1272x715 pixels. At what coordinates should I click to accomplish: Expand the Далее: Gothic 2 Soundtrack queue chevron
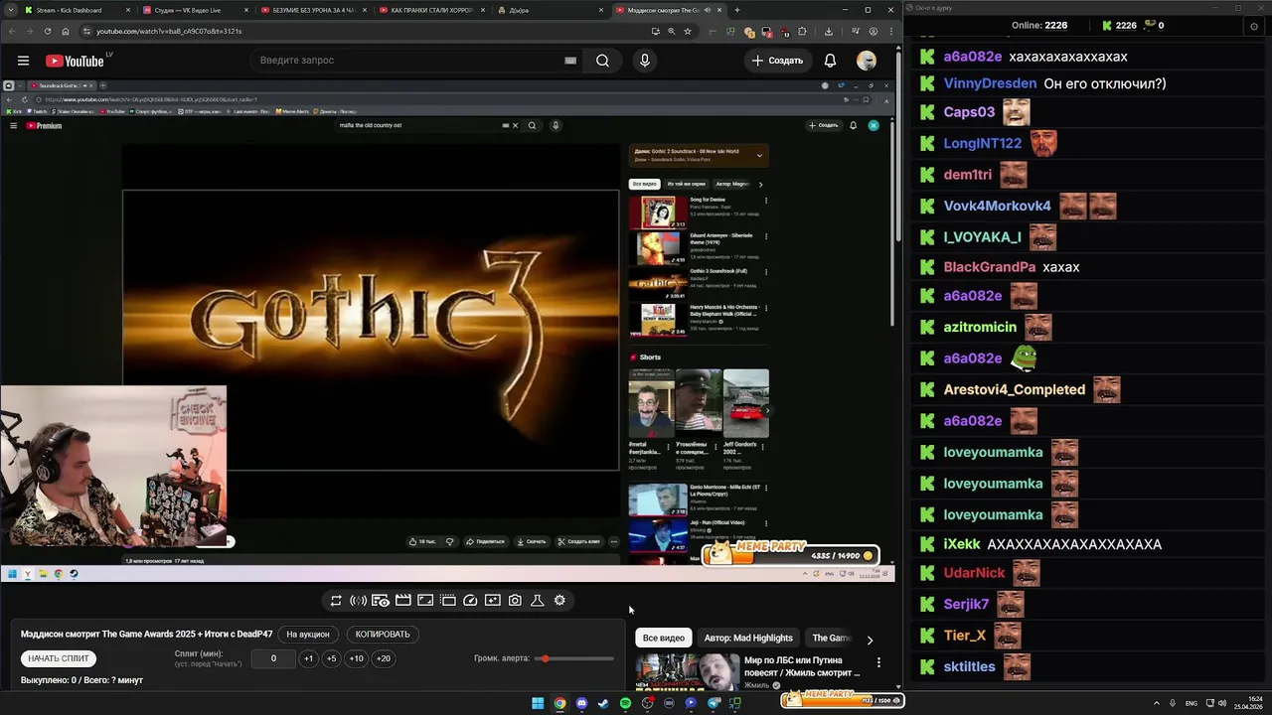coord(759,155)
